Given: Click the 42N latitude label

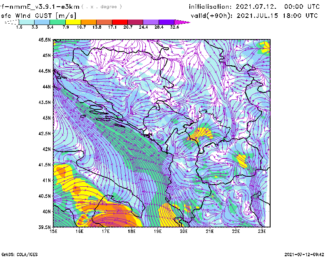Looking at the screenshot, I should (x=47, y=149).
